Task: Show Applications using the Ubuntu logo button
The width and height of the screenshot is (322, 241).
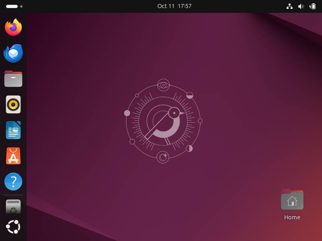Action: pos(13,227)
